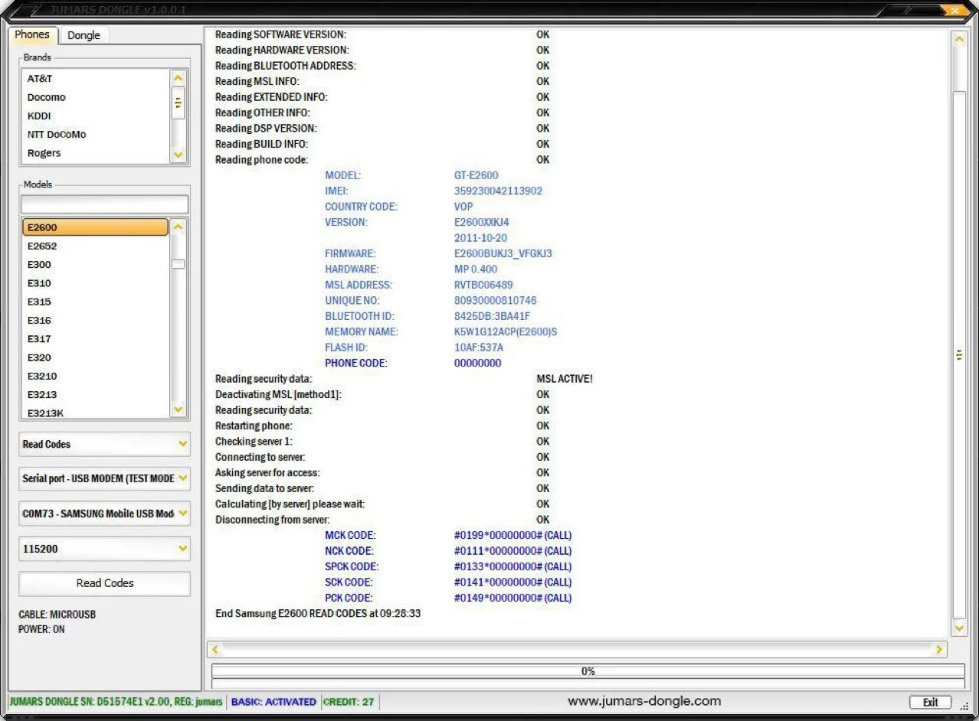Expand the 115200 baud rate dropdown
Image resolution: width=979 pixels, height=721 pixels.
click(x=182, y=549)
